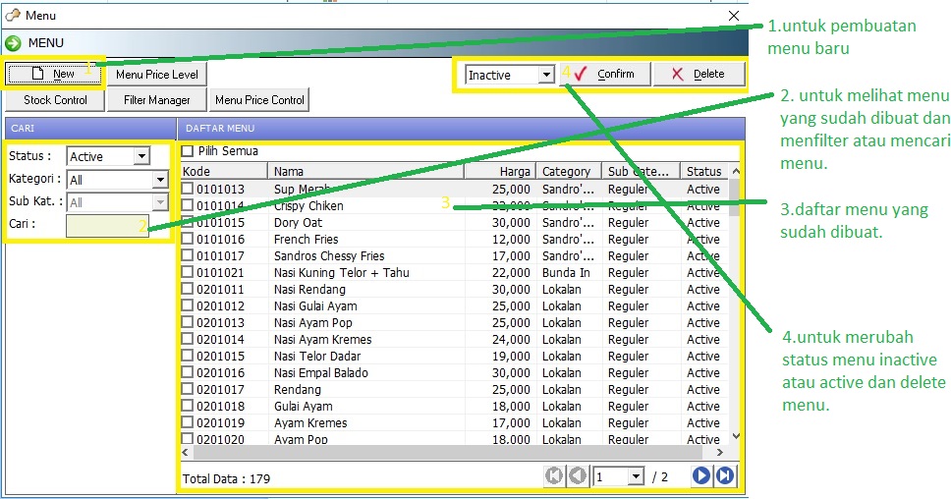The image size is (951, 499).
Task: Click the Nama column header
Action: [x=364, y=171]
